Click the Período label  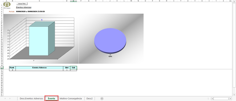click(12, 12)
